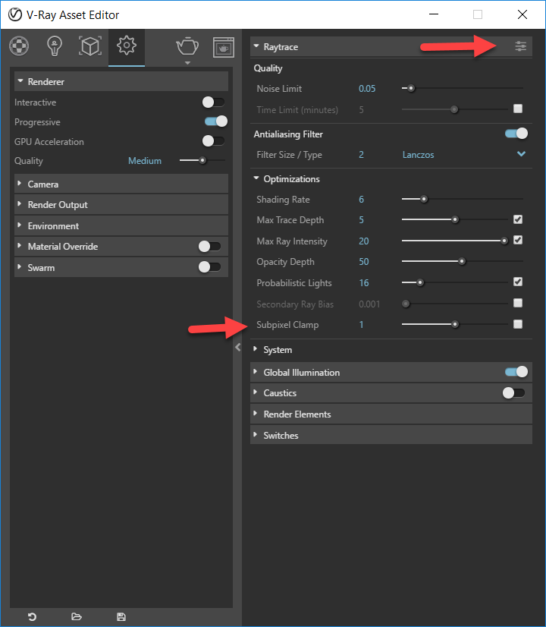Click the Raytrace advanced settings sliders icon
The height and width of the screenshot is (627, 546).
[x=520, y=46]
